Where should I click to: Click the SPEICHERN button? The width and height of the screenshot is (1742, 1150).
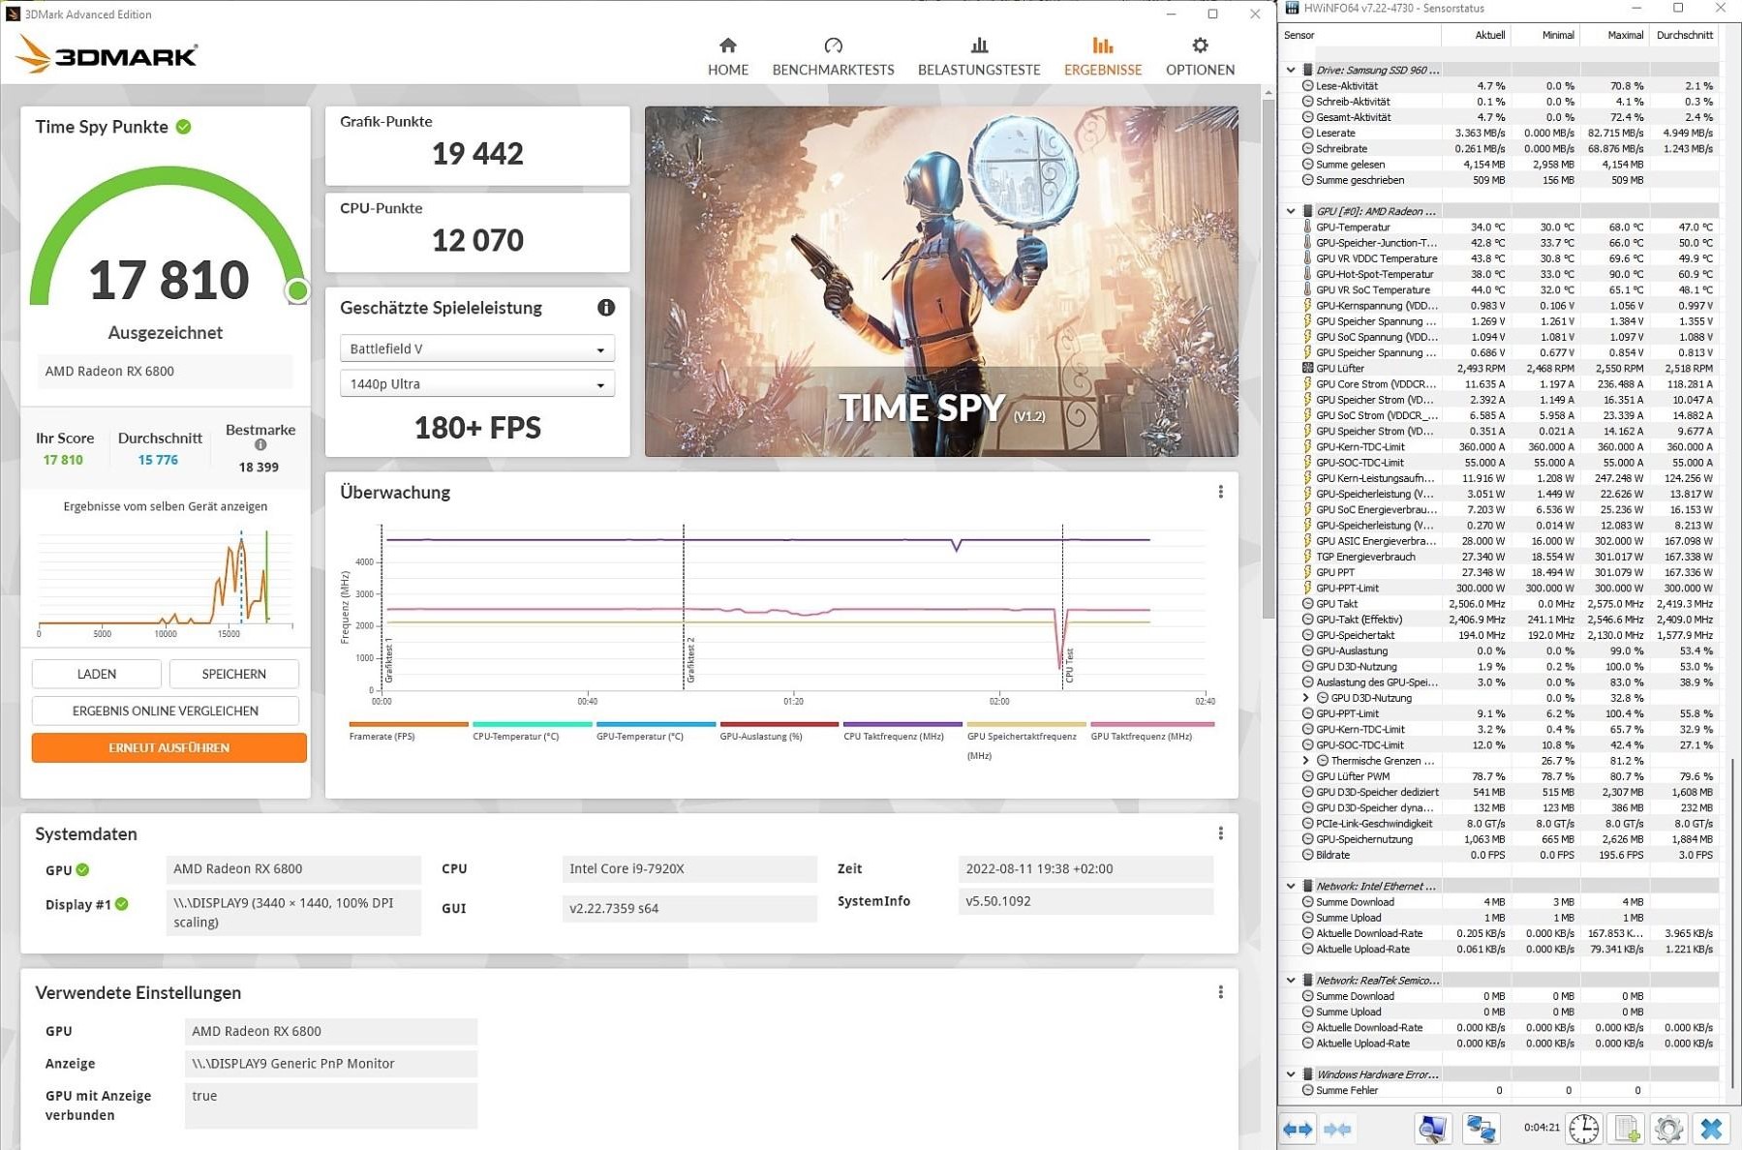pyautogui.click(x=234, y=674)
